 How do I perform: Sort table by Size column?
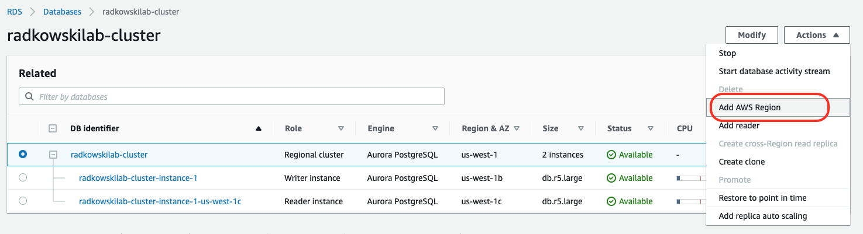581,128
